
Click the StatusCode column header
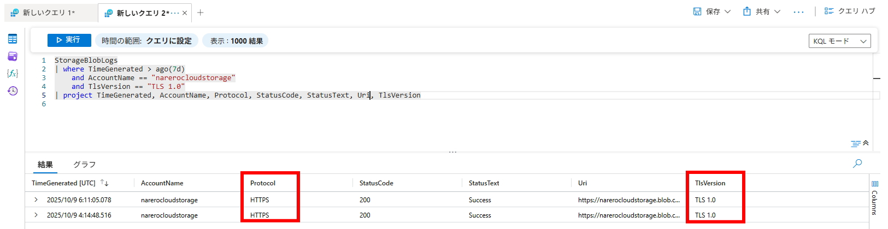pos(377,183)
